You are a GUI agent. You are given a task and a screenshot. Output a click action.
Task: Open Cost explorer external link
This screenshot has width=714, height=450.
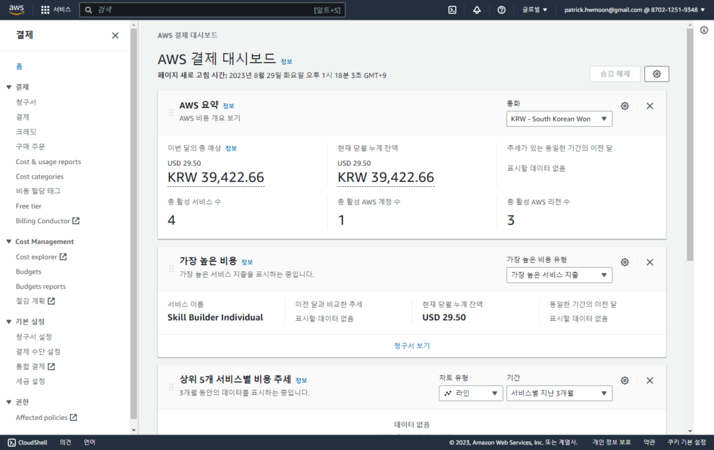41,257
